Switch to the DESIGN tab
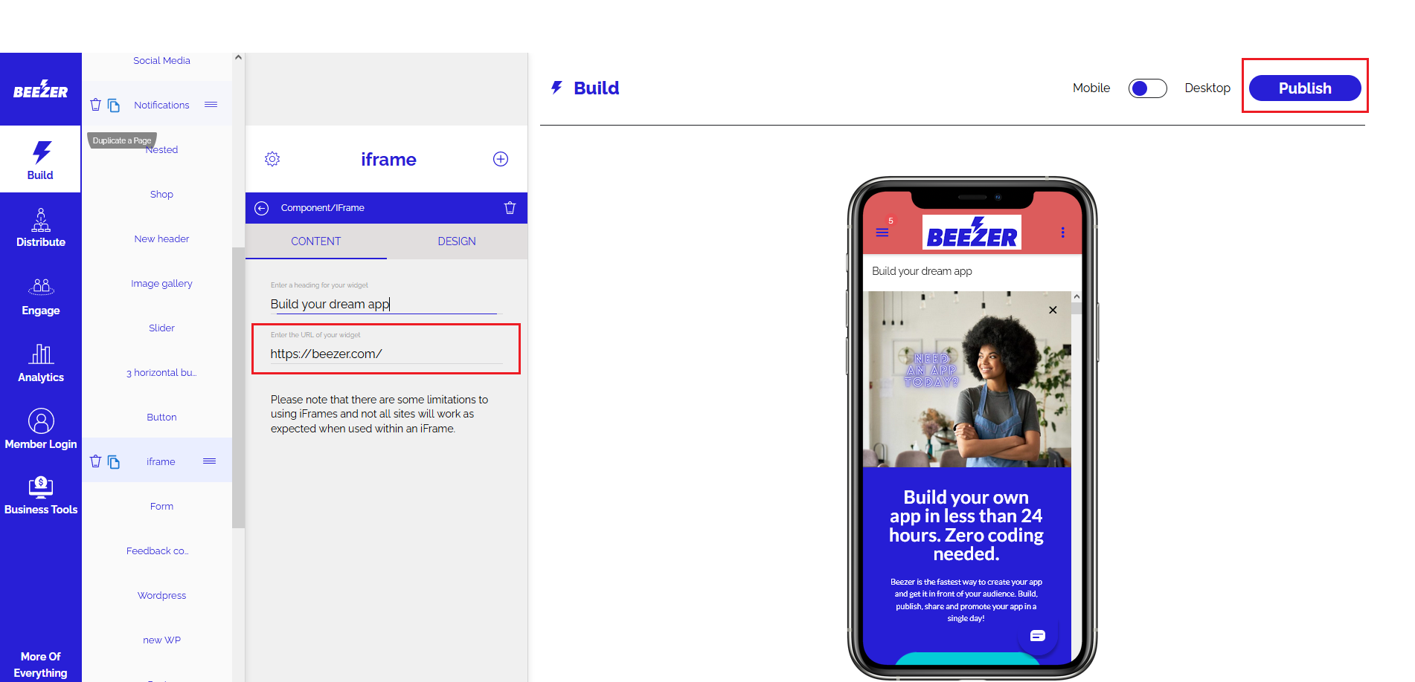This screenshot has height=682, width=1415. pos(457,241)
